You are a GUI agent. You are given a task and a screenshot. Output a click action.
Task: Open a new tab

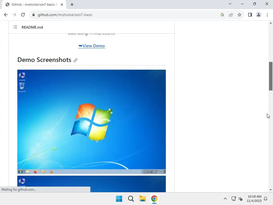pyautogui.click(x=72, y=5)
